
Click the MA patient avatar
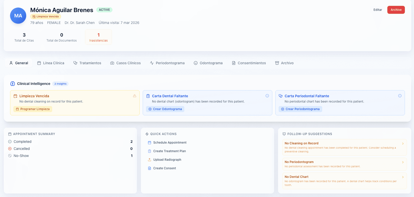pos(18,16)
